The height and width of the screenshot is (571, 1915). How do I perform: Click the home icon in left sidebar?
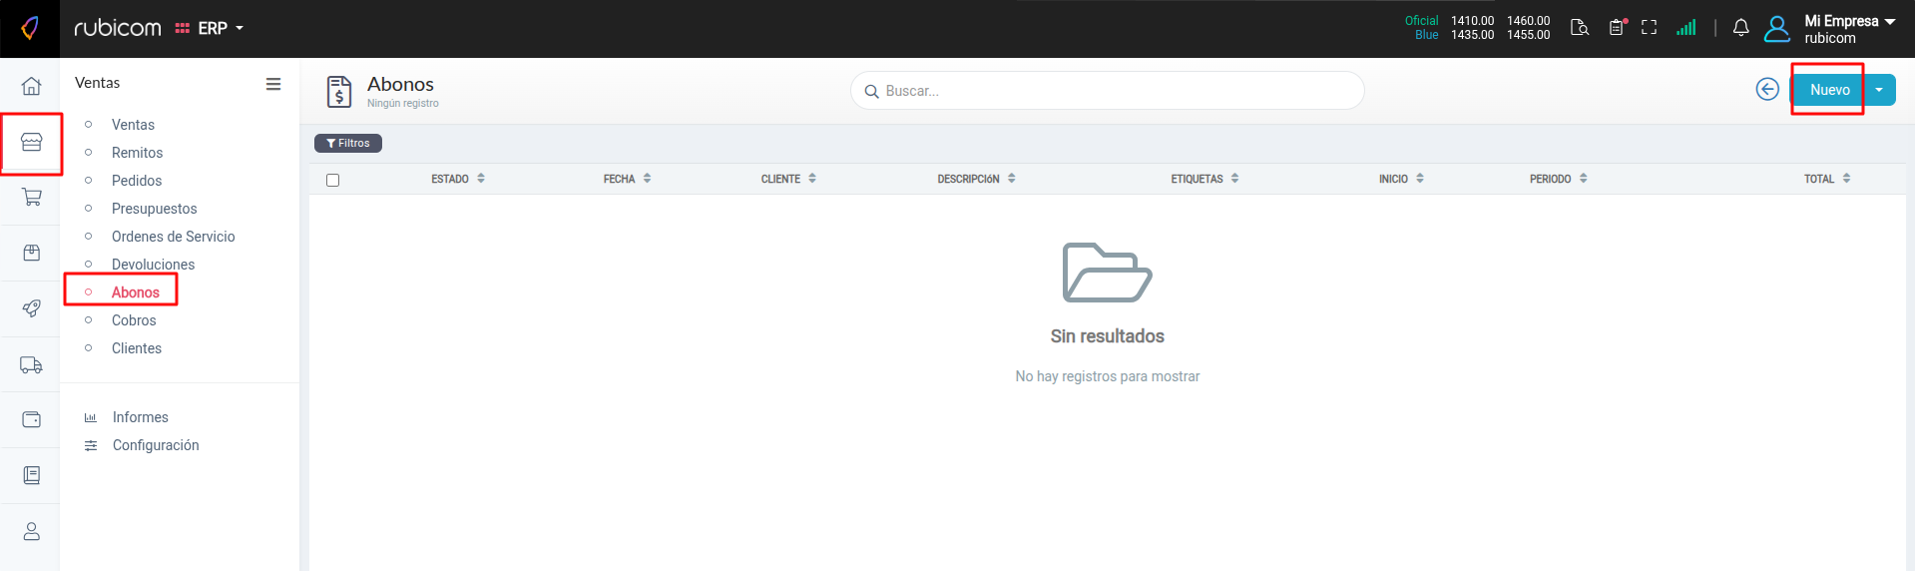pyautogui.click(x=31, y=86)
